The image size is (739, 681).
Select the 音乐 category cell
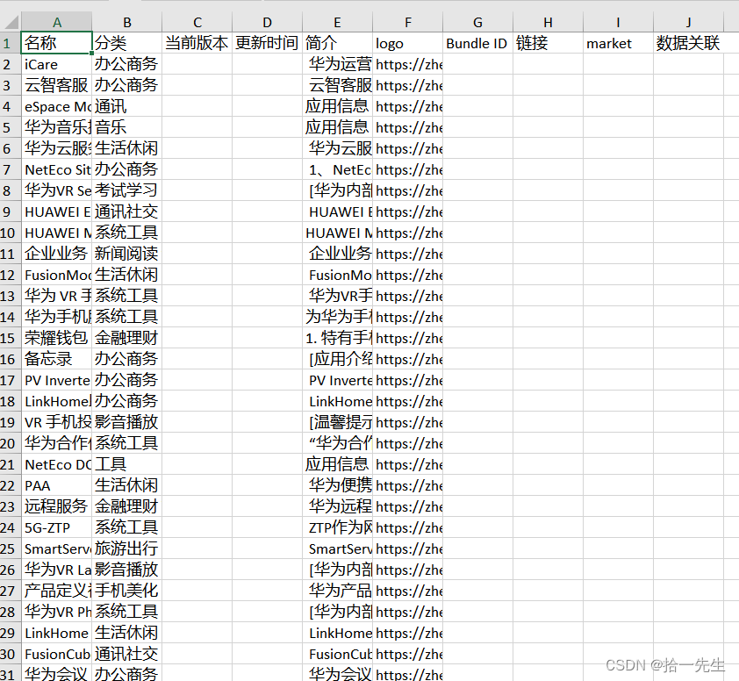pos(126,127)
